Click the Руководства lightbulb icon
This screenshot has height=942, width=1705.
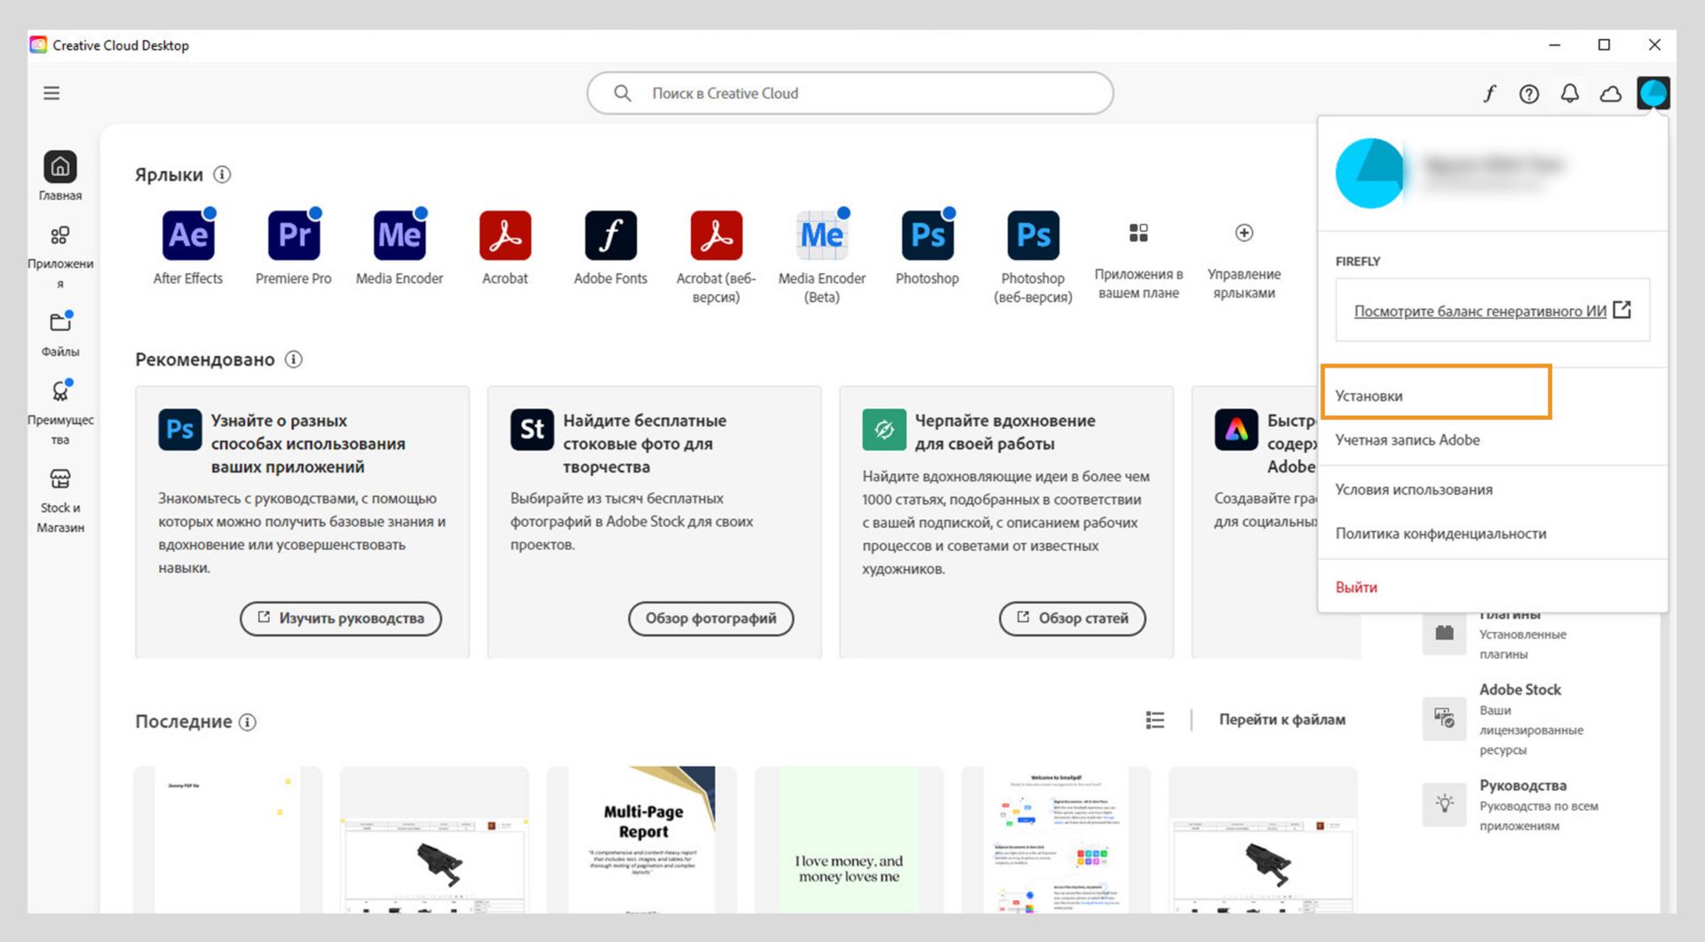coord(1445,804)
